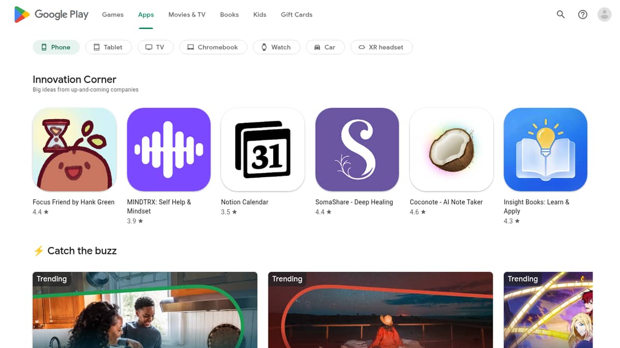Select the TV device filter chip

tap(155, 47)
